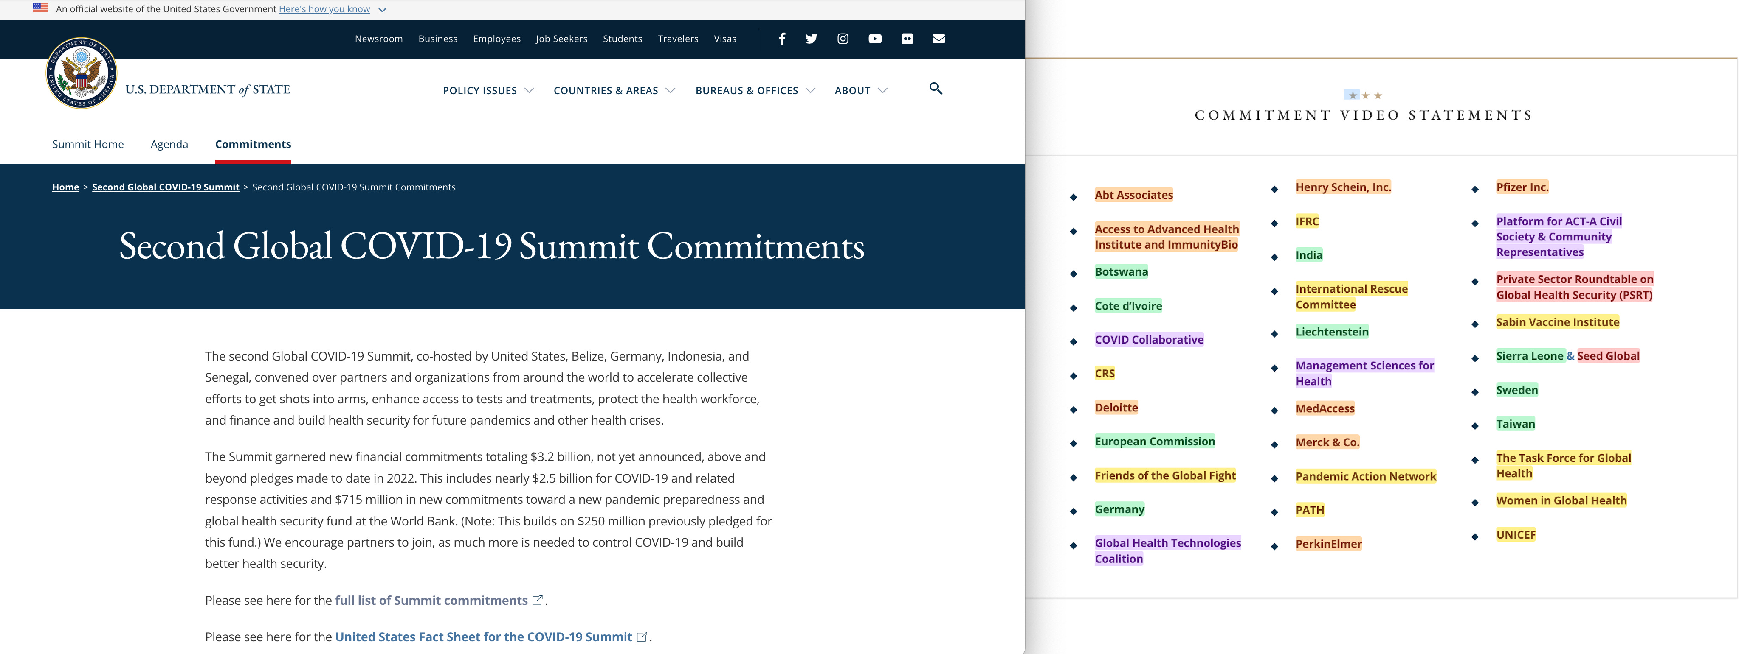Open the Platform for ACT-A Civil Society link
Image resolution: width=1753 pixels, height=654 pixels.
tap(1559, 237)
